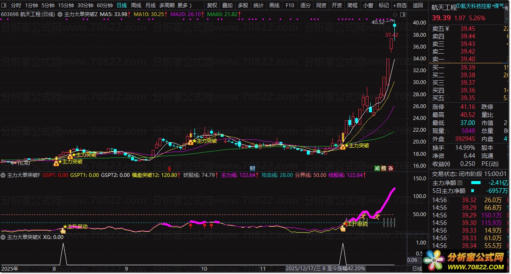
Task: Open 逐分 tick detail
Action: (x=305, y=5)
